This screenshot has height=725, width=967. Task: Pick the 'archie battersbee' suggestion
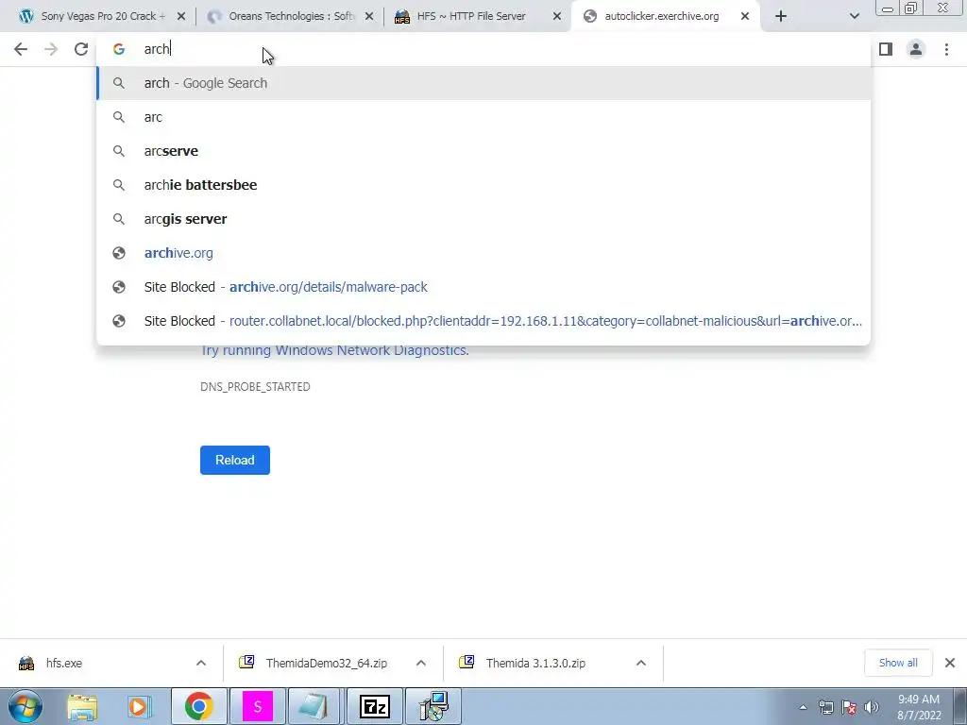click(x=483, y=185)
